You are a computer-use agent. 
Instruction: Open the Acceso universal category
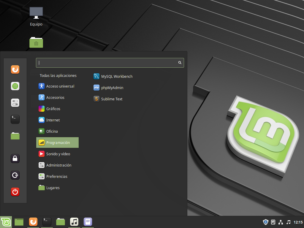pyautogui.click(x=57, y=86)
